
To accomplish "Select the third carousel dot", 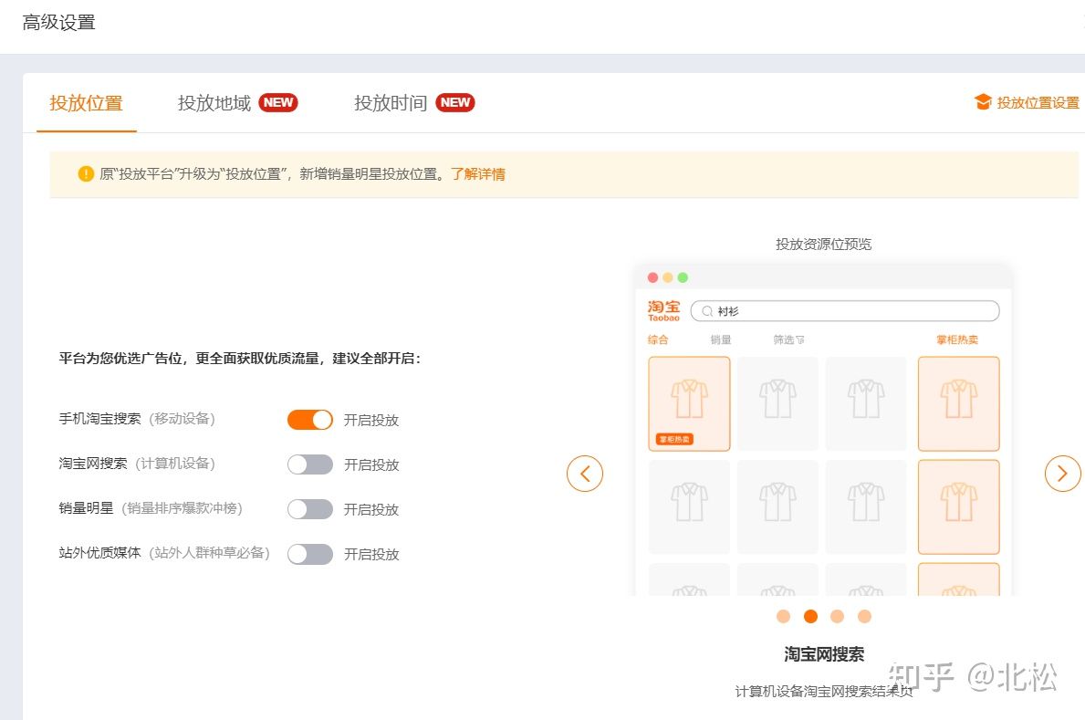I will (838, 616).
